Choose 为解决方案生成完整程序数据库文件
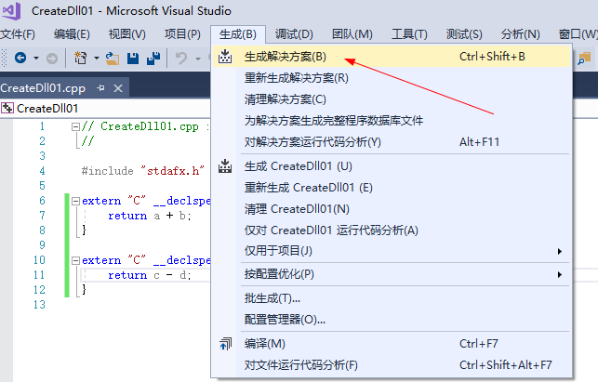The image size is (598, 382). click(392, 121)
